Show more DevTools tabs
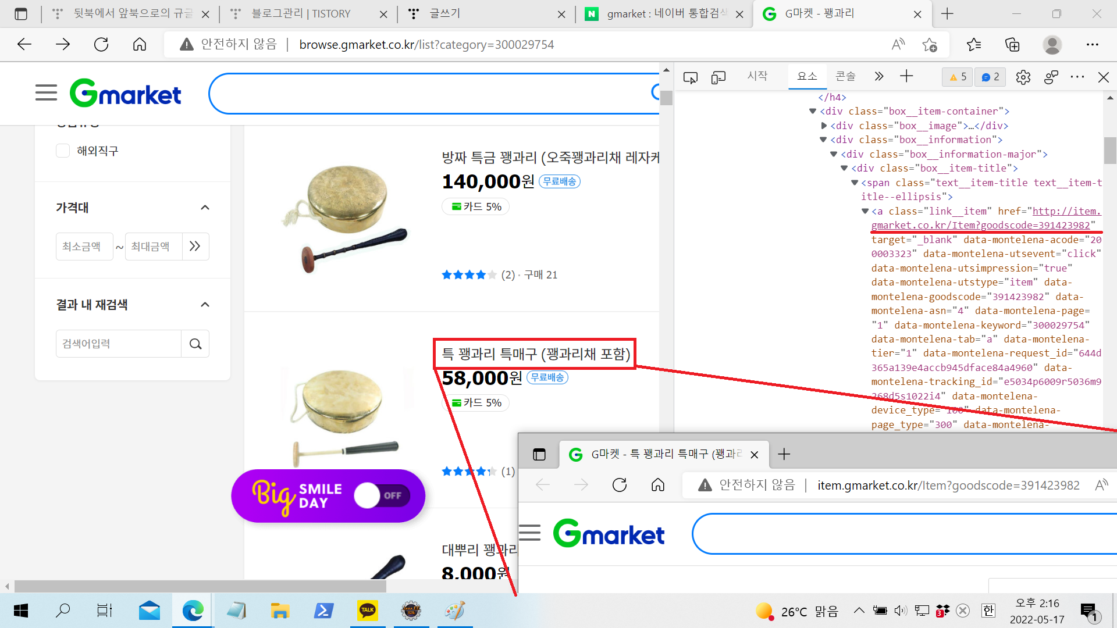Screen dimensions: 1117x628 (878, 77)
